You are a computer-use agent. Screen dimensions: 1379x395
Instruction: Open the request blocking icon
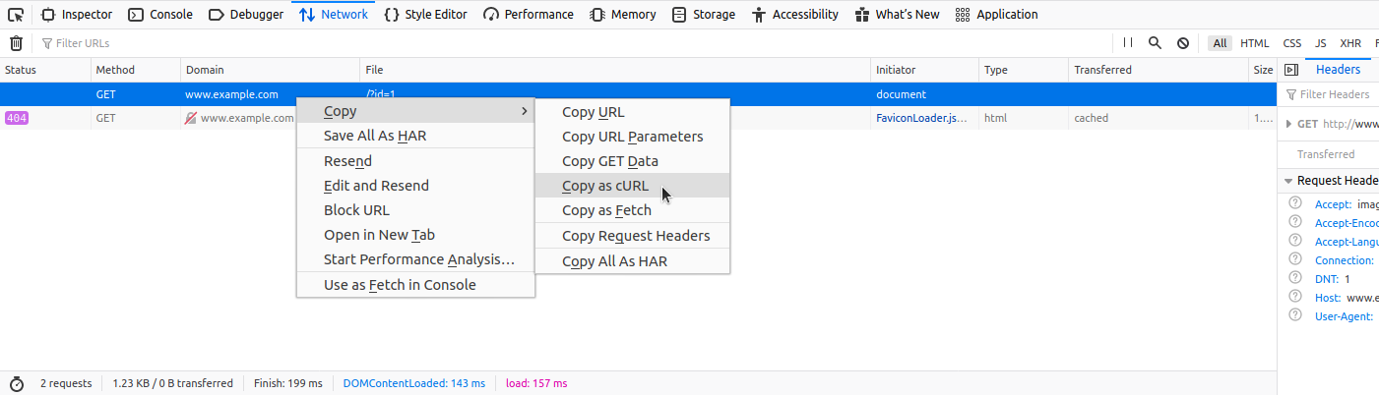pyautogui.click(x=1182, y=43)
